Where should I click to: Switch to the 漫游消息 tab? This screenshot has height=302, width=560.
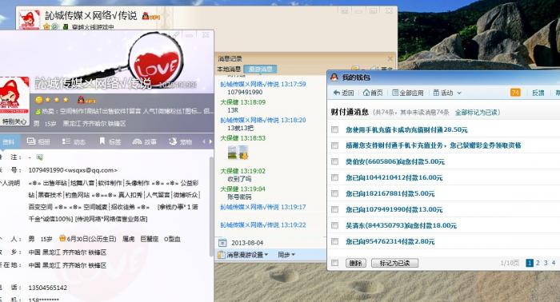pos(260,69)
